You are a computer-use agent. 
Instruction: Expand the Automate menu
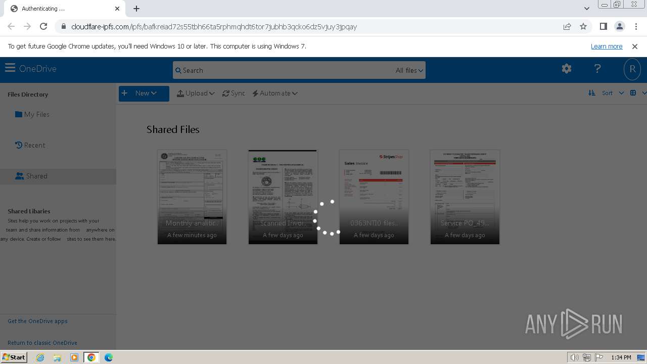coord(274,93)
